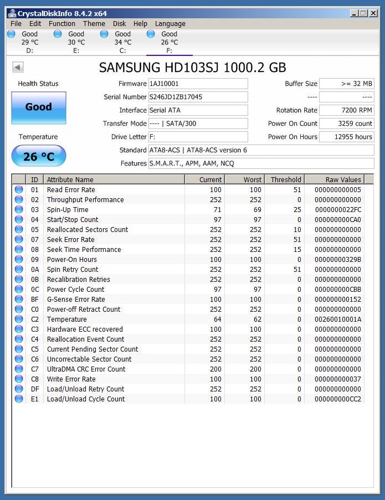Select drive E: status orb
385x500 pixels.
pyautogui.click(x=58, y=34)
